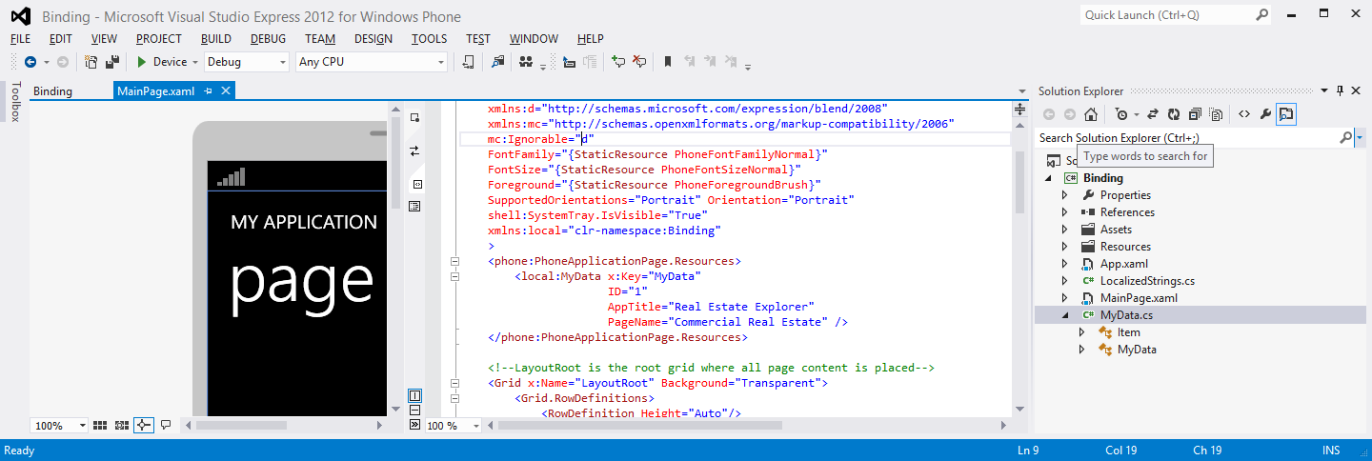Click the Refresh icon in Solution Explorer
Viewport: 1372px width, 461px height.
pos(1174,114)
